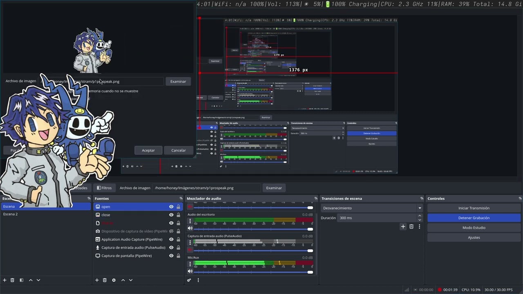Open source properties via the gear icon
523x294 pixels.
114,280
